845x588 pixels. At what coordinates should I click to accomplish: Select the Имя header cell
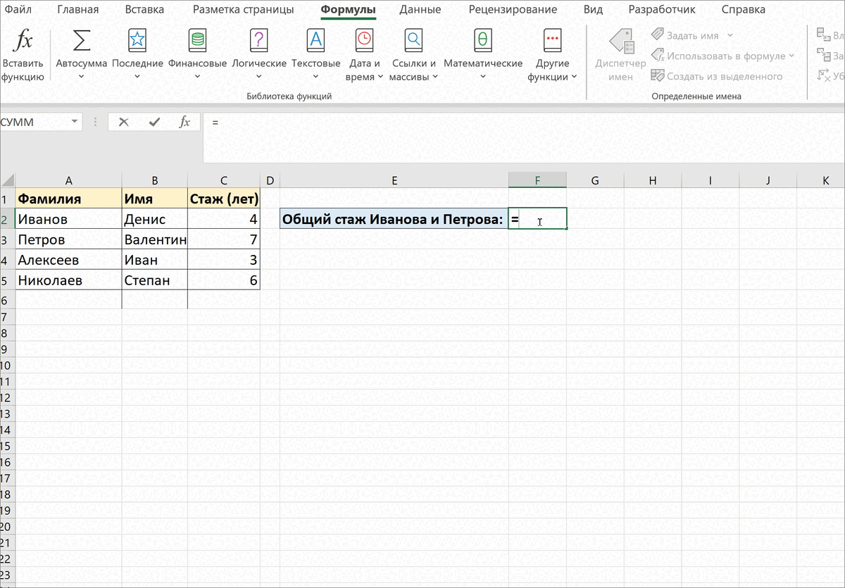[x=154, y=199]
